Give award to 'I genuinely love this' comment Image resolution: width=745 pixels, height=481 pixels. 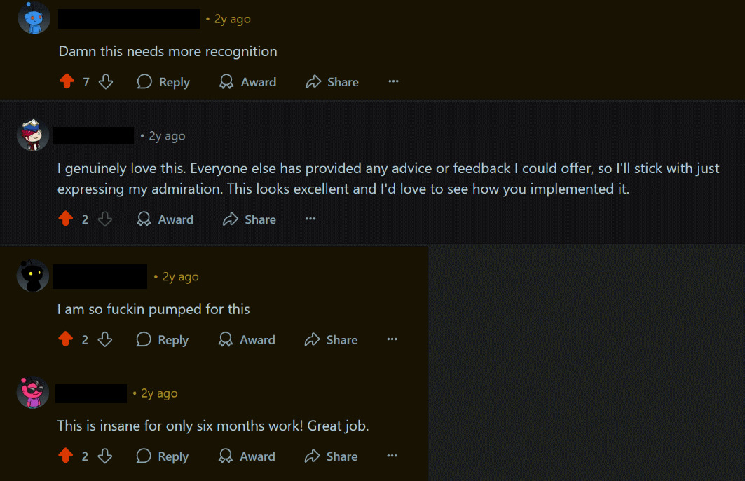[165, 219]
